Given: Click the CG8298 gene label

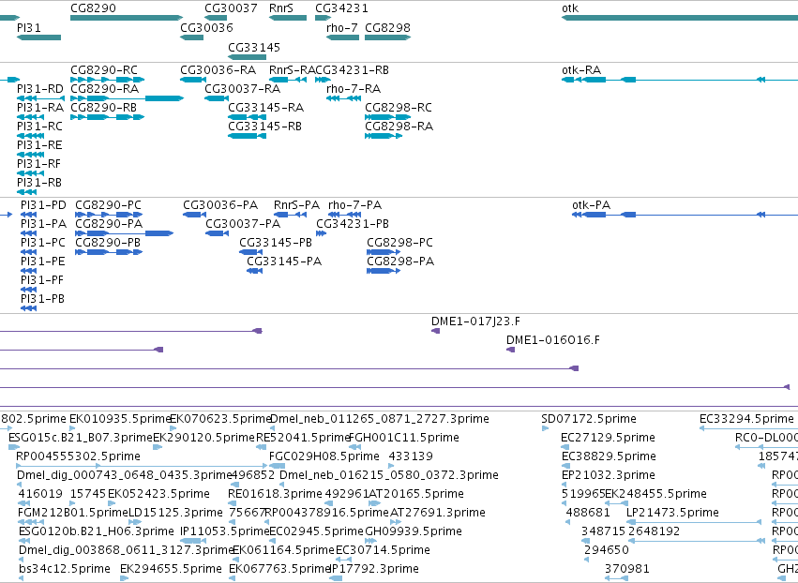Looking at the screenshot, I should [387, 27].
